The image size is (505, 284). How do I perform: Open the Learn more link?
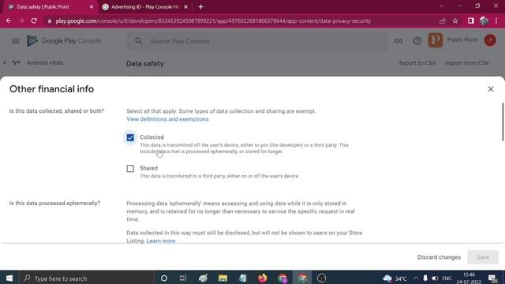[161, 241]
